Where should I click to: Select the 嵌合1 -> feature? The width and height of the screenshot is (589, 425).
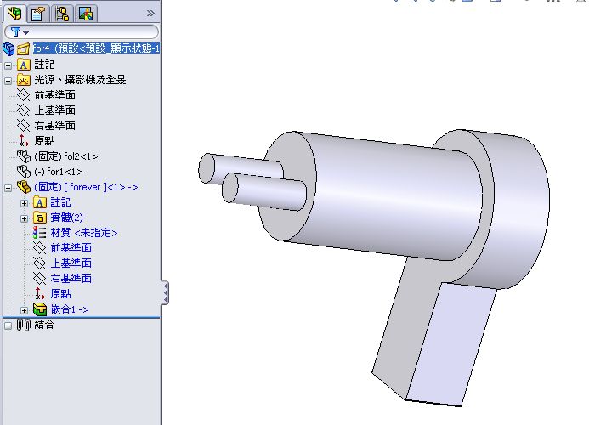pos(70,309)
